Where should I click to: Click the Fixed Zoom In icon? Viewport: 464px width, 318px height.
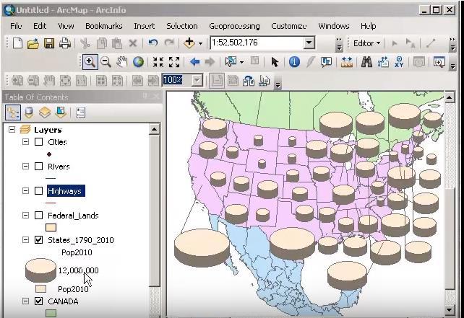coord(158,62)
